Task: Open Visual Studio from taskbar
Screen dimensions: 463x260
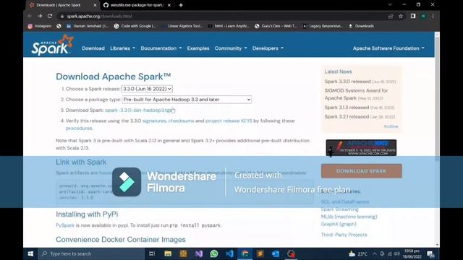Action: (x=199, y=253)
